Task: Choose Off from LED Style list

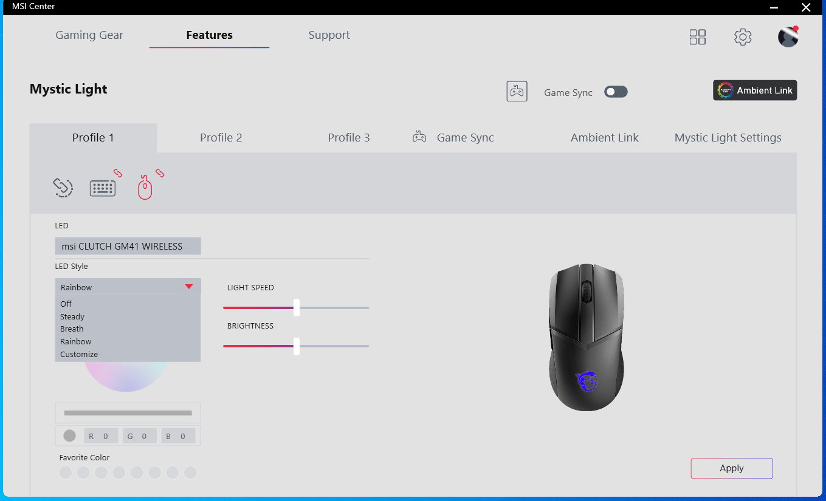Action: pyautogui.click(x=66, y=304)
